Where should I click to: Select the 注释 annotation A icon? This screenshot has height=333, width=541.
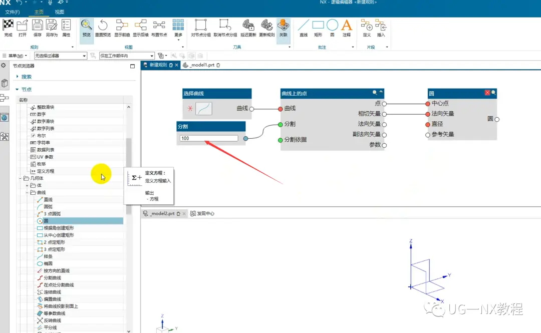point(347,25)
